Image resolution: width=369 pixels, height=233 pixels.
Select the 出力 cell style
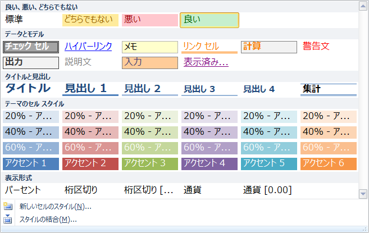coord(31,63)
